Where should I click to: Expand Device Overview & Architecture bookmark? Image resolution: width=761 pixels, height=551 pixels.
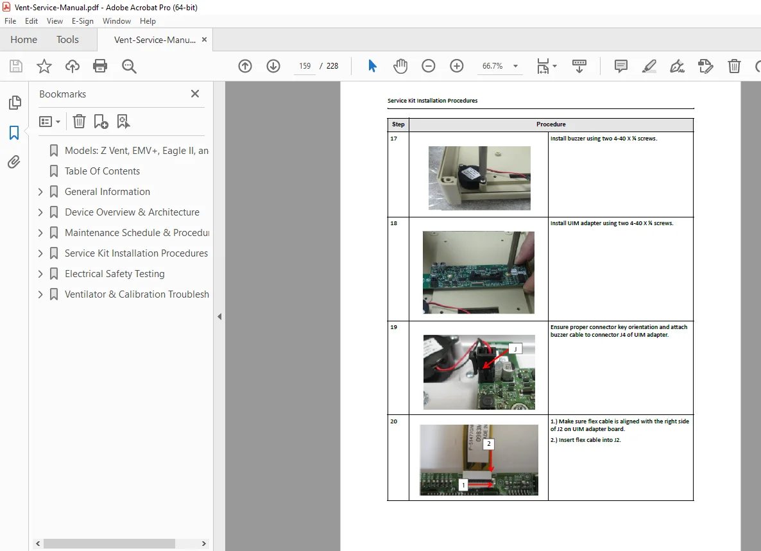[x=40, y=212]
